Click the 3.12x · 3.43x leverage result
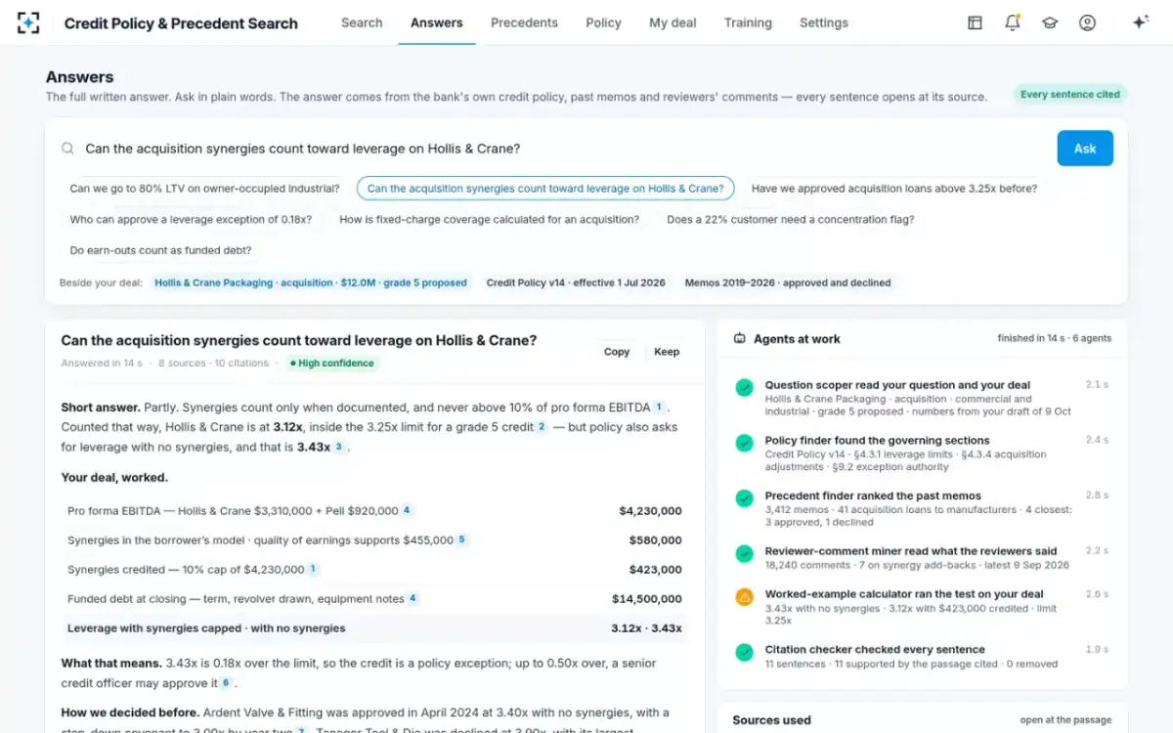Screen dimensions: 1173x733 (646, 627)
